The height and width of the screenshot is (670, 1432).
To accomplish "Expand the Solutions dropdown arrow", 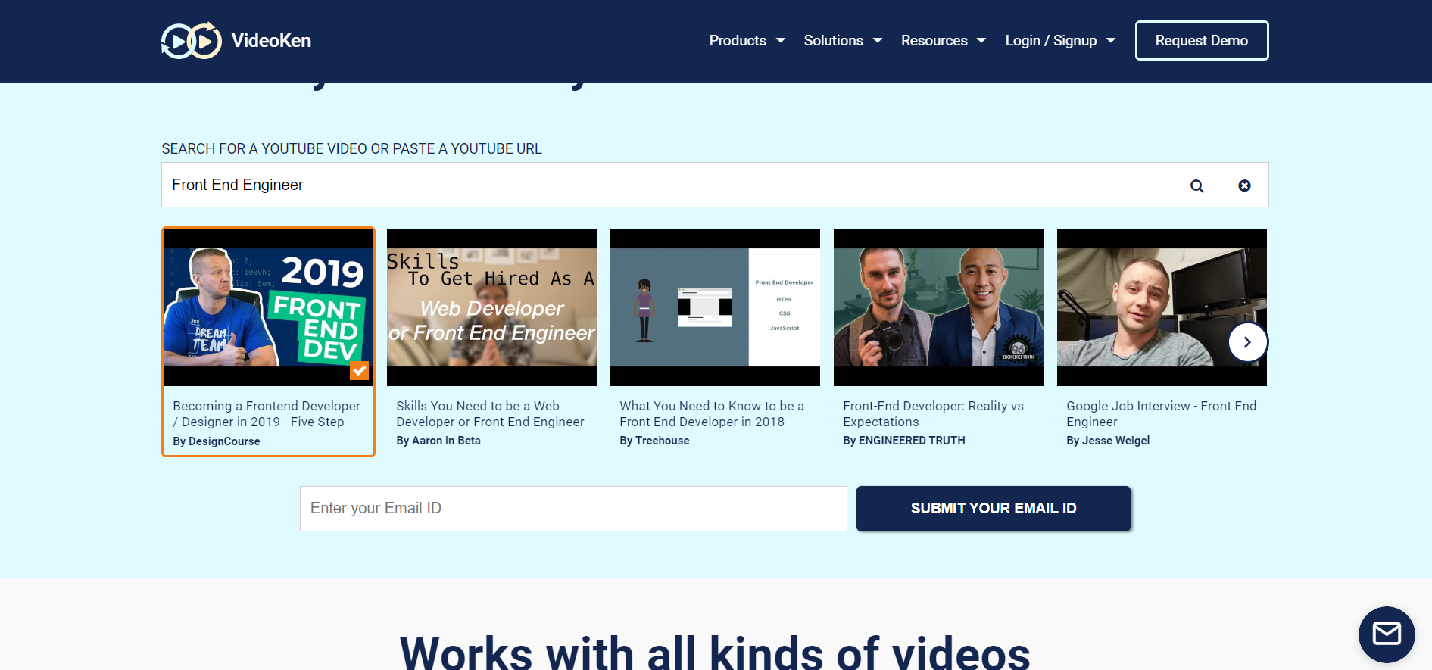I will [878, 41].
